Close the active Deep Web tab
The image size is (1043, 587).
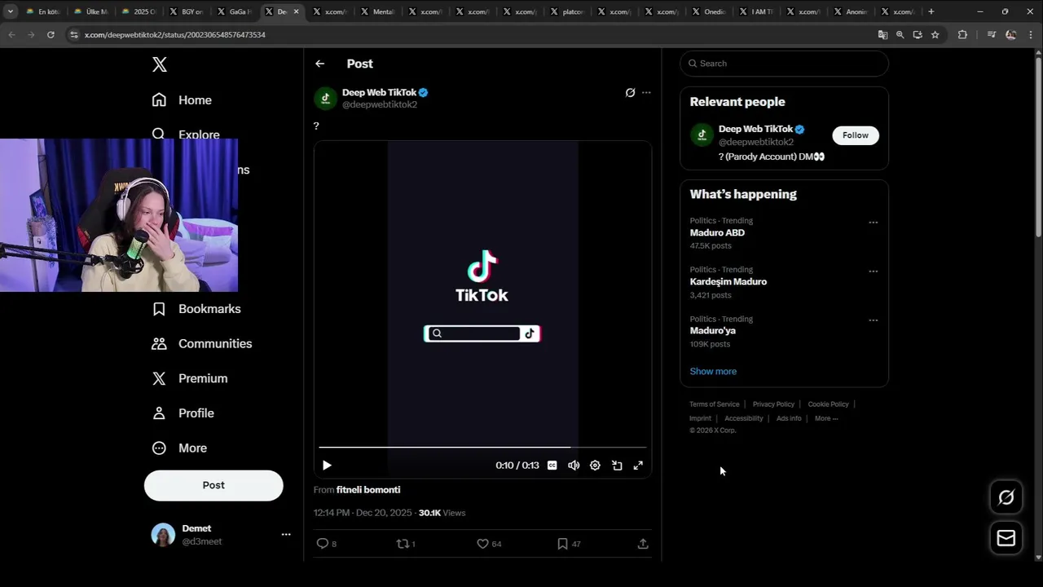[296, 11]
